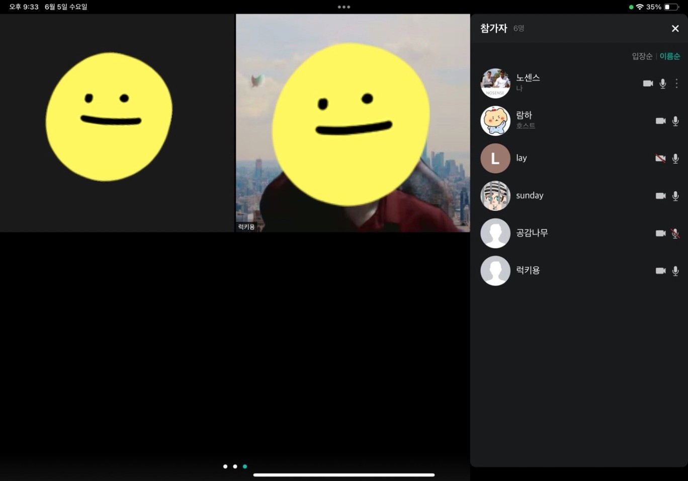Toggle camera for 노센스
Screen dimensions: 688x481
[648, 84]
